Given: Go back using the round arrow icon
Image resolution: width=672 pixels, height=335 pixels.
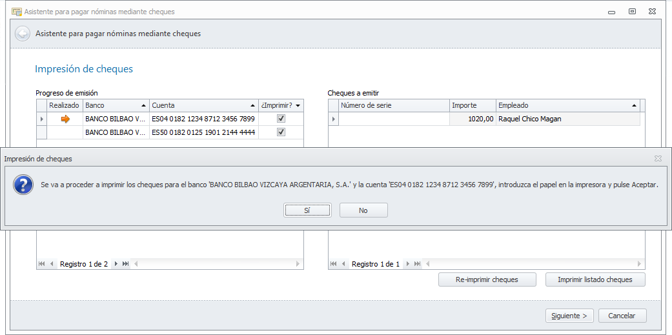Looking at the screenshot, I should click(23, 33).
